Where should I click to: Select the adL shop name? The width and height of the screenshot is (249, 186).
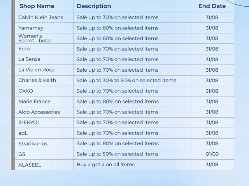tap(23, 133)
